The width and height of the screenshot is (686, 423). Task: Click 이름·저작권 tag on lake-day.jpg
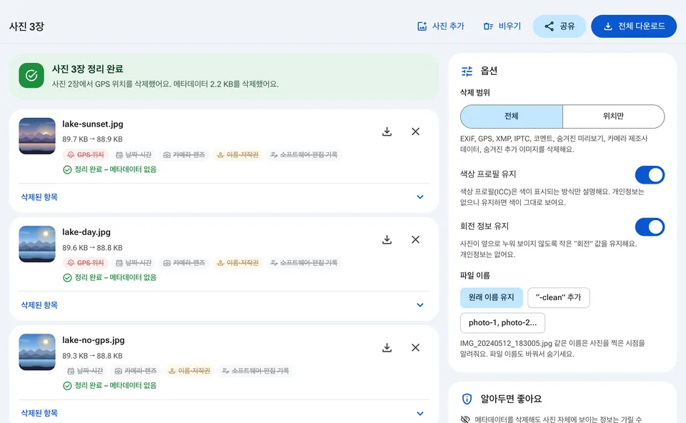coord(238,263)
